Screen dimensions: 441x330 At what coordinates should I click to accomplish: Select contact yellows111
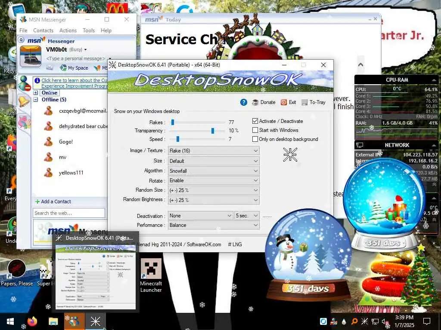(x=64, y=173)
